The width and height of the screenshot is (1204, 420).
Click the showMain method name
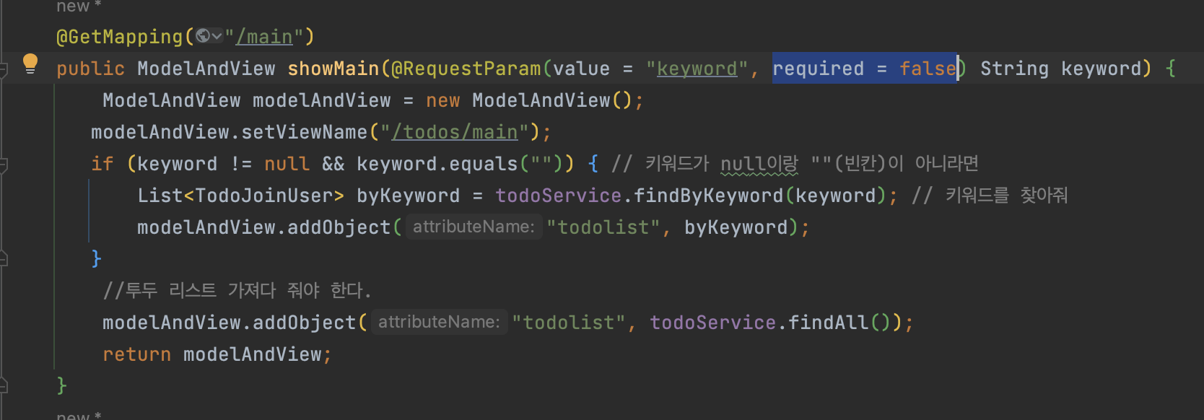(333, 69)
